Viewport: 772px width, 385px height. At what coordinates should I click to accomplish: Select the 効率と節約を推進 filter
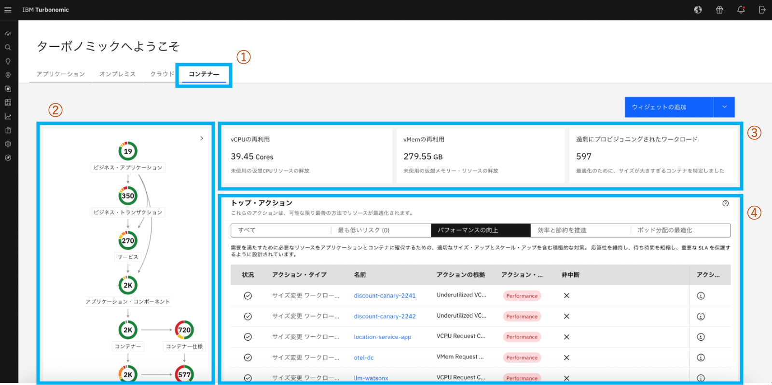[580, 230]
